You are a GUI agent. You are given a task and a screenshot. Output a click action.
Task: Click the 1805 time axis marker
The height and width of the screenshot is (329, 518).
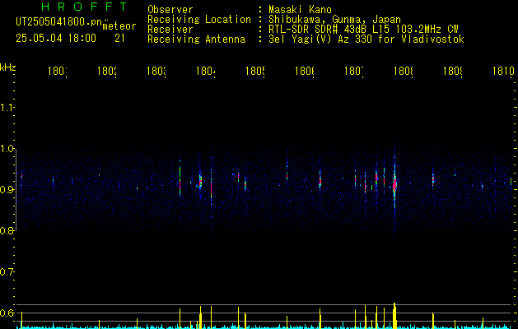pos(255,71)
